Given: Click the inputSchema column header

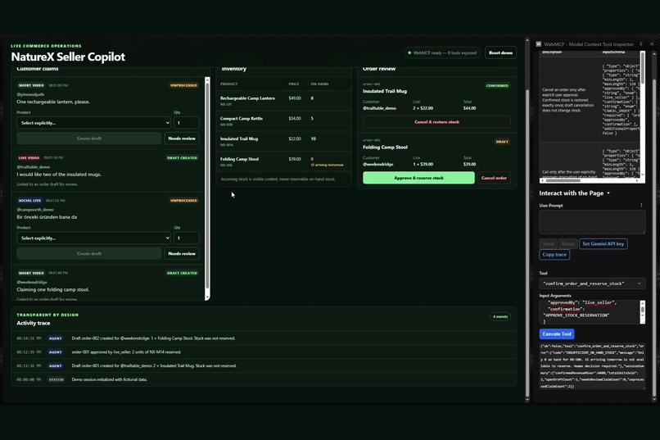Looking at the screenshot, I should pos(613,52).
